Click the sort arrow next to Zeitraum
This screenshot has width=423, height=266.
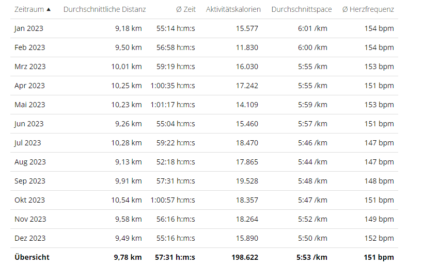[x=49, y=9]
